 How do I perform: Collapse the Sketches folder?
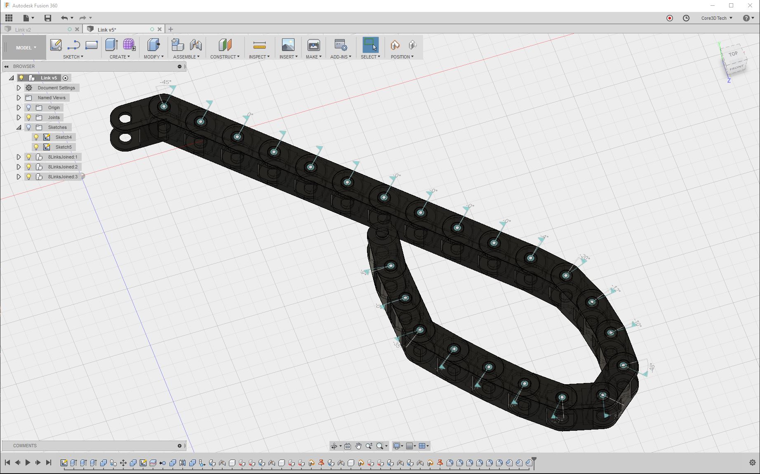[x=19, y=127]
